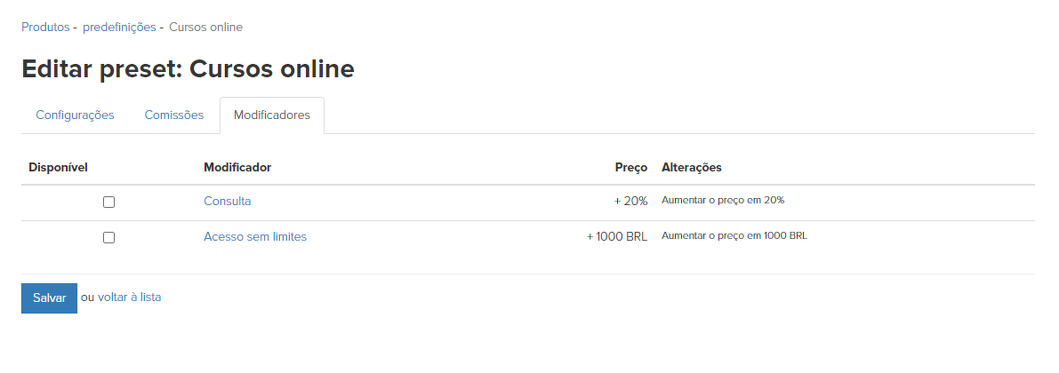Click the Preço column header
The height and width of the screenshot is (373, 1059).
tap(630, 167)
